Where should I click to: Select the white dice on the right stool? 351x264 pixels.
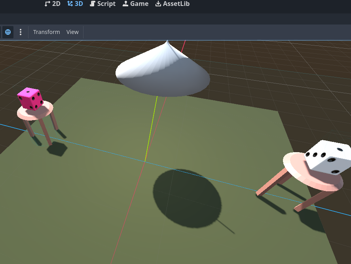328,158
